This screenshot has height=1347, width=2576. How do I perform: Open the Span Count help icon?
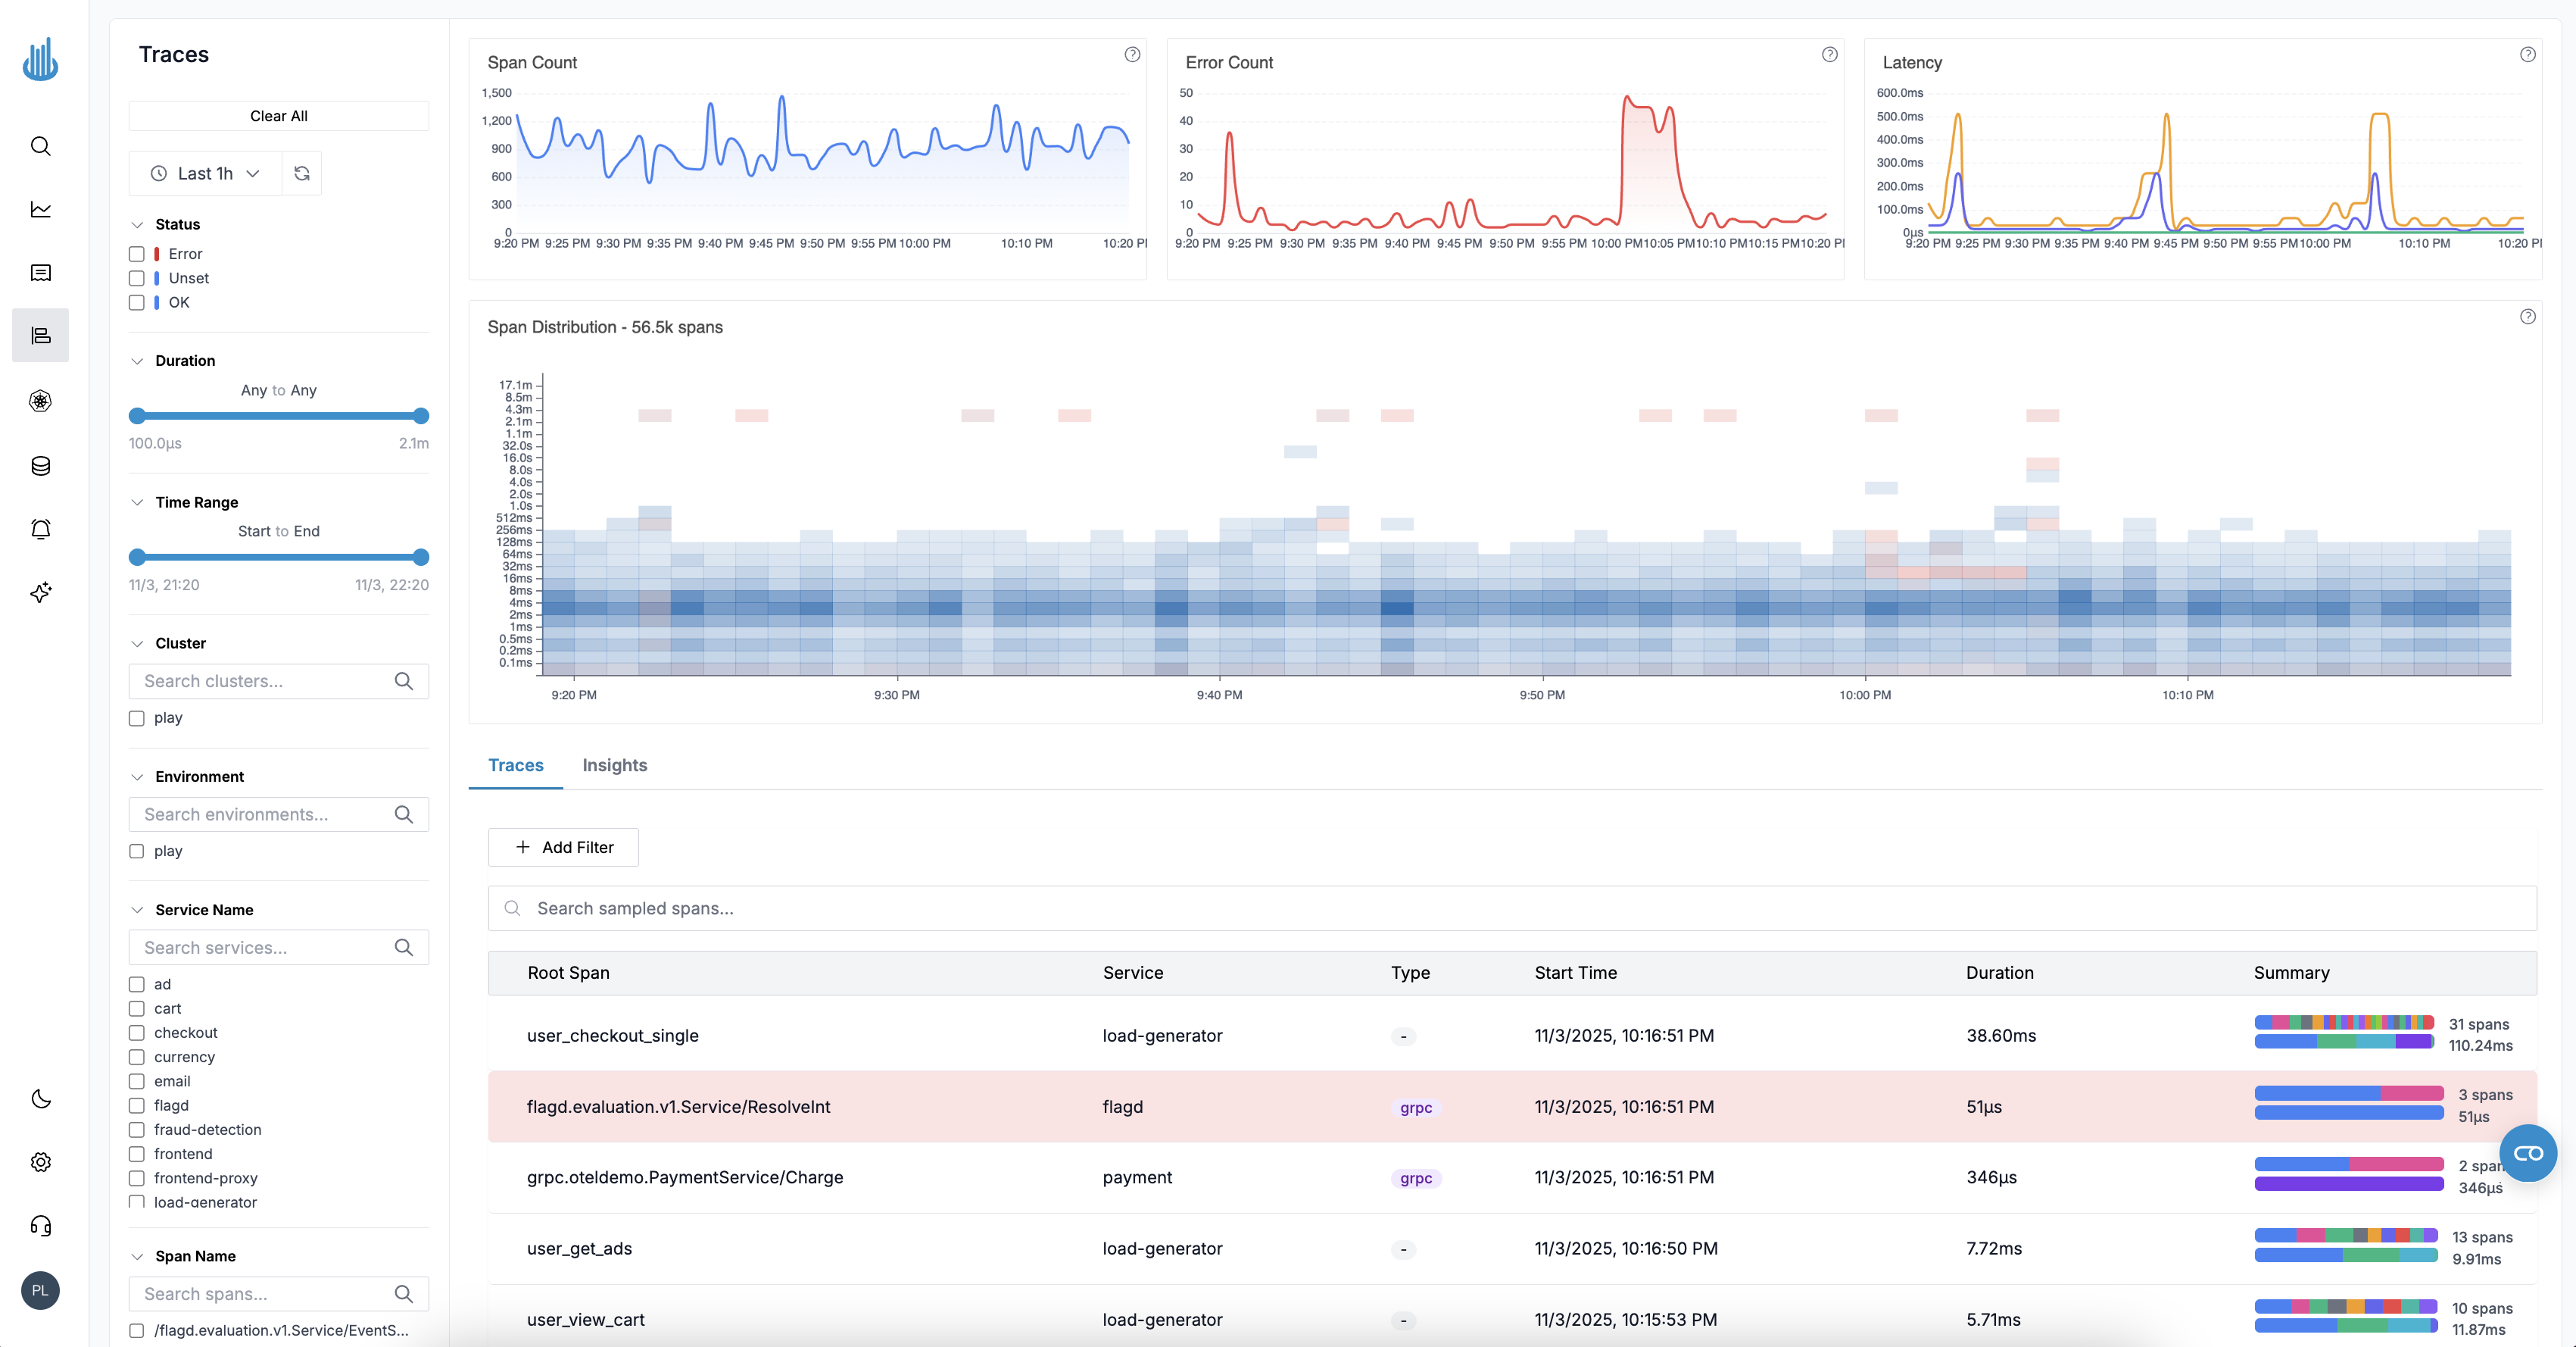(1132, 54)
